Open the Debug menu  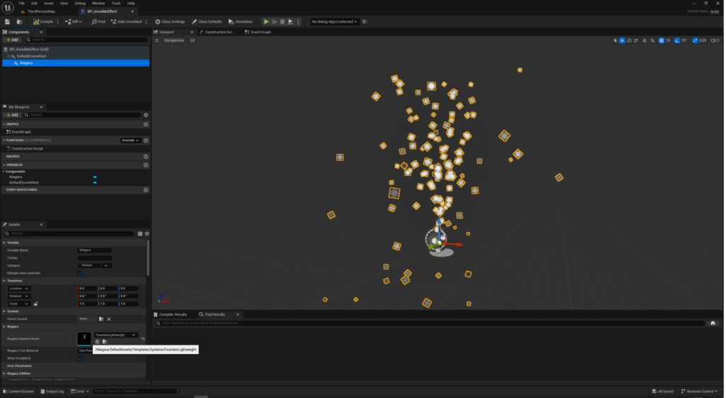(x=80, y=4)
